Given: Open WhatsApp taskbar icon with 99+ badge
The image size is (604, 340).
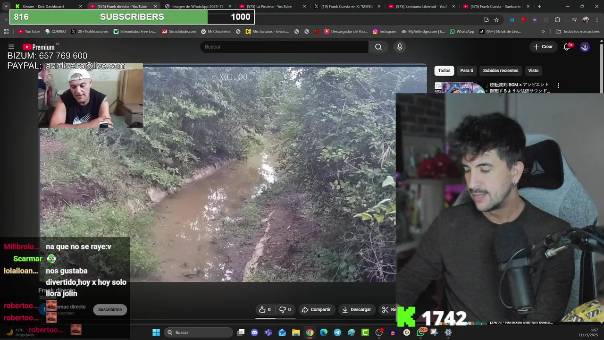Looking at the screenshot, I should click(x=420, y=332).
